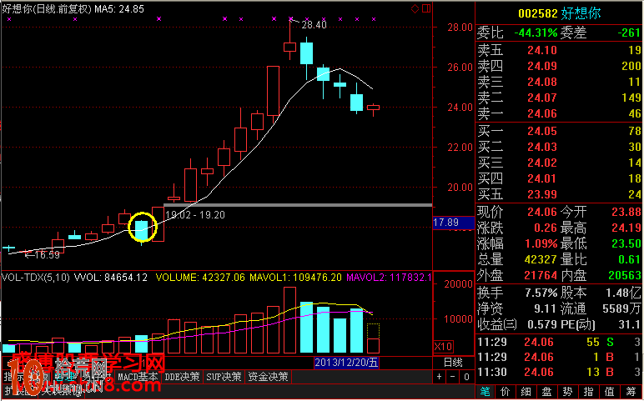Click the 卖五 24.10 order row
Viewport: 644px width, 401px height.
coord(559,50)
